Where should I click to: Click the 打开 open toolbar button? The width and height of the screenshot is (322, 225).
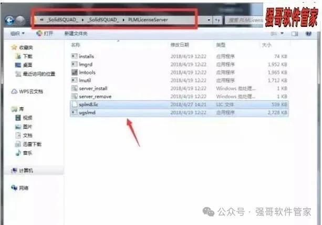point(45,33)
